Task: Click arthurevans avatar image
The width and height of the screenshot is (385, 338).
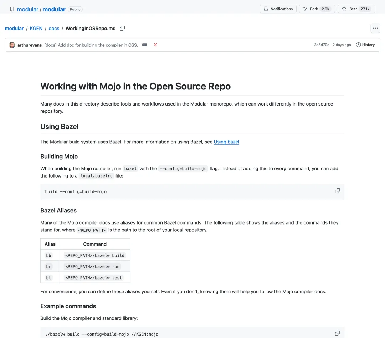Action: [x=12, y=45]
